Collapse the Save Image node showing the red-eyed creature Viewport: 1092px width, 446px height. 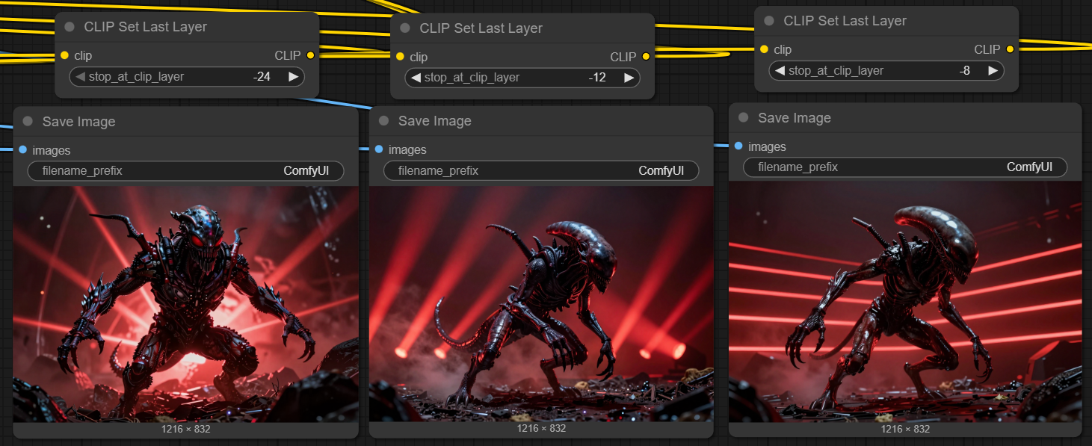[28, 121]
